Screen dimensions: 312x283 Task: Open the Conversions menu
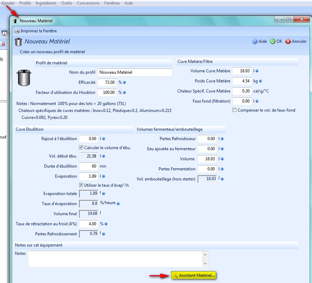[88, 3]
